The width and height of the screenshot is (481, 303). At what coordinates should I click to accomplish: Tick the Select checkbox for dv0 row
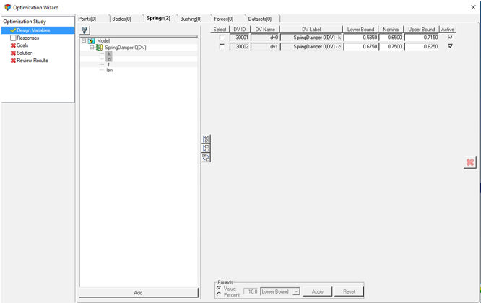222,38
